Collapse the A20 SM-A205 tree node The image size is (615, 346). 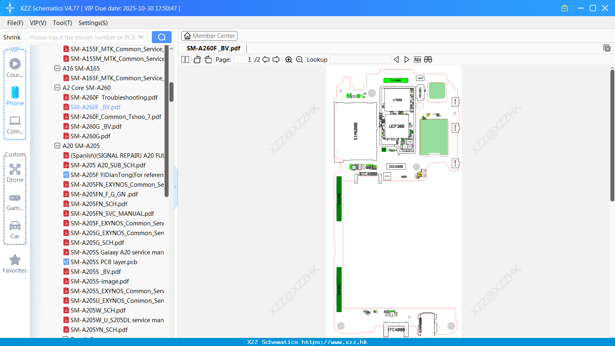point(57,146)
